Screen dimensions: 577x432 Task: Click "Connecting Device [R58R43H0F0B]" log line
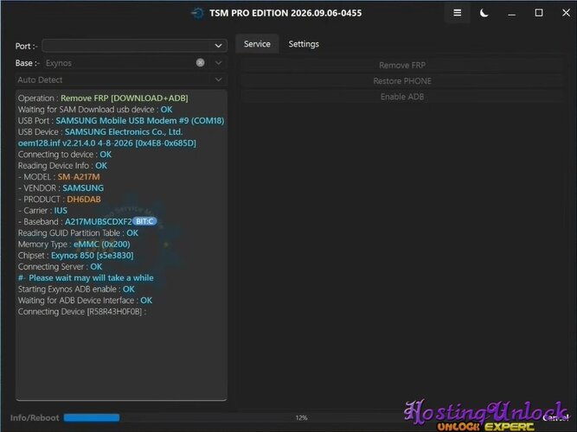pyautogui.click(x=82, y=312)
